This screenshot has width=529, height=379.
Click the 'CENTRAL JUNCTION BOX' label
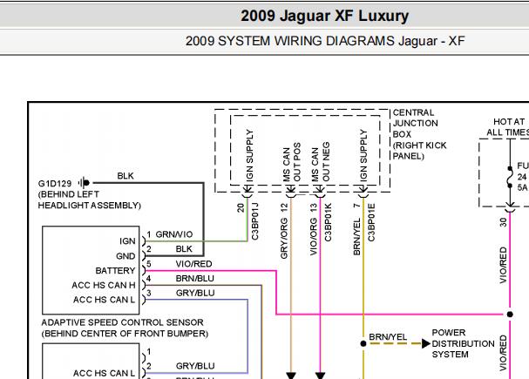coord(416,124)
